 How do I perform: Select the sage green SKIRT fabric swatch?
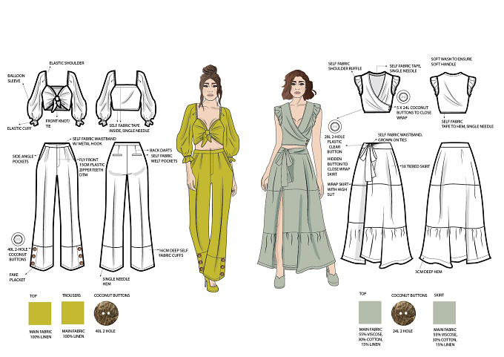click(x=444, y=312)
